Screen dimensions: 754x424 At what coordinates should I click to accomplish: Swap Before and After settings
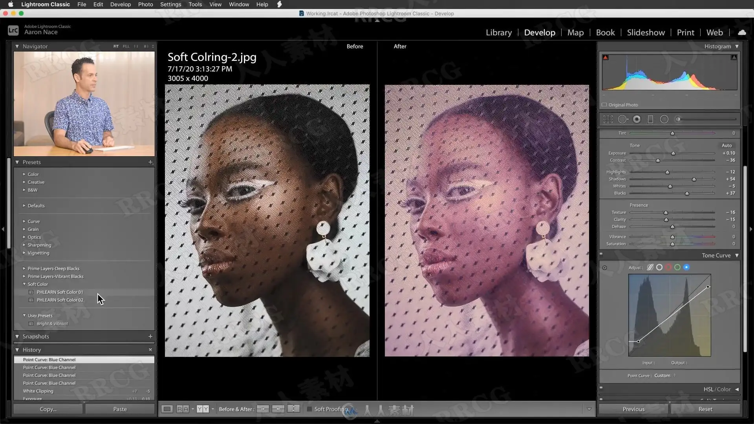293,409
